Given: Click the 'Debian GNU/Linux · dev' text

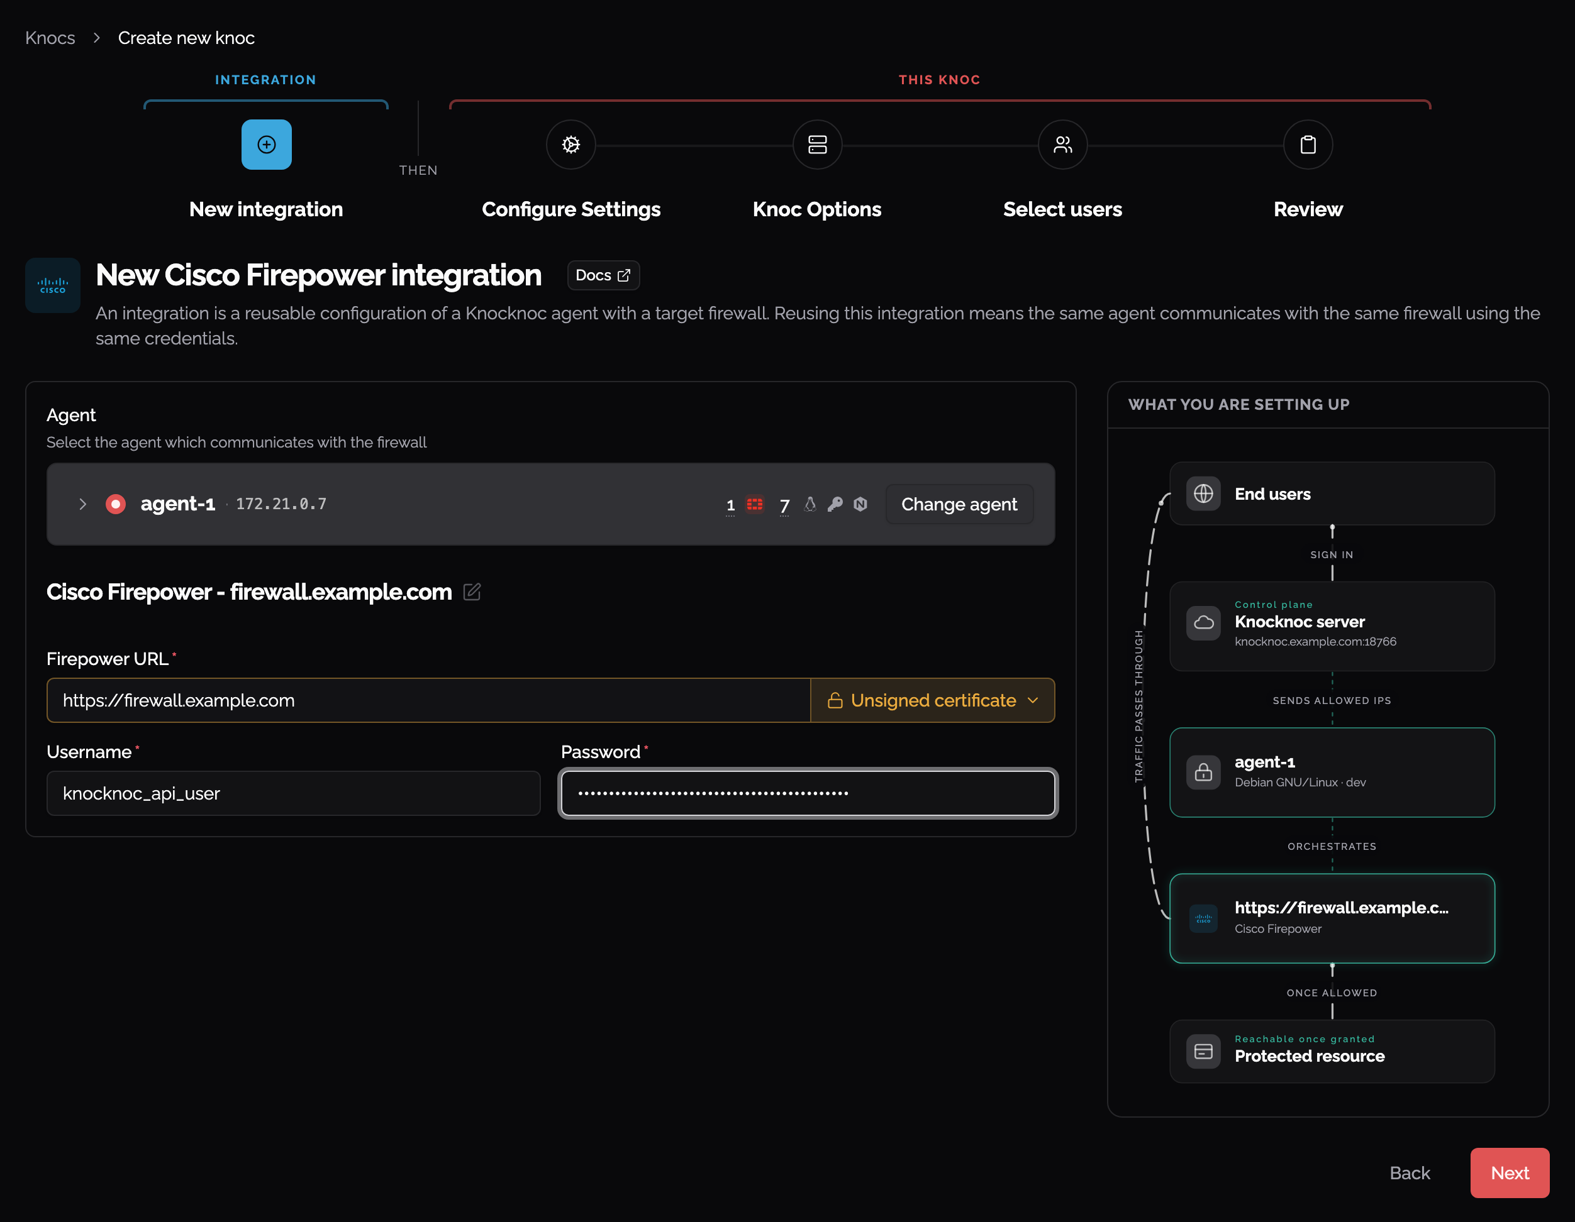Looking at the screenshot, I should click(x=1300, y=782).
